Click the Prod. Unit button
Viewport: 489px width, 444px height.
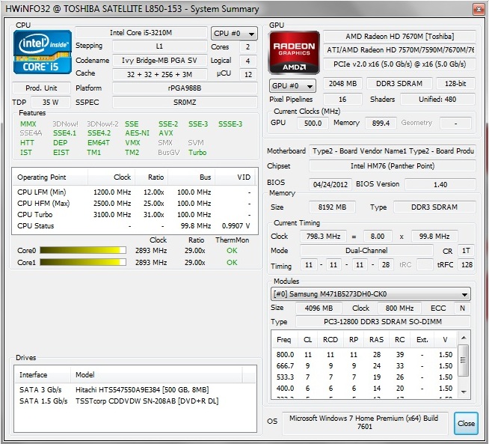[41, 88]
